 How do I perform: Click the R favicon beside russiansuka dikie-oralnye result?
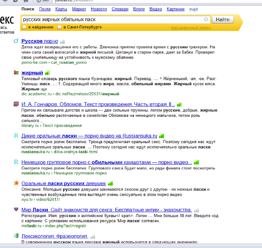(x=16, y=135)
